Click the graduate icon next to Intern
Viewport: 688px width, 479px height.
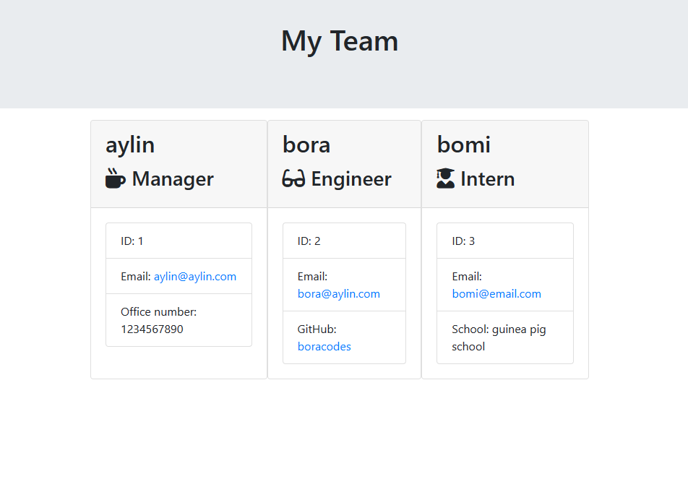click(447, 178)
